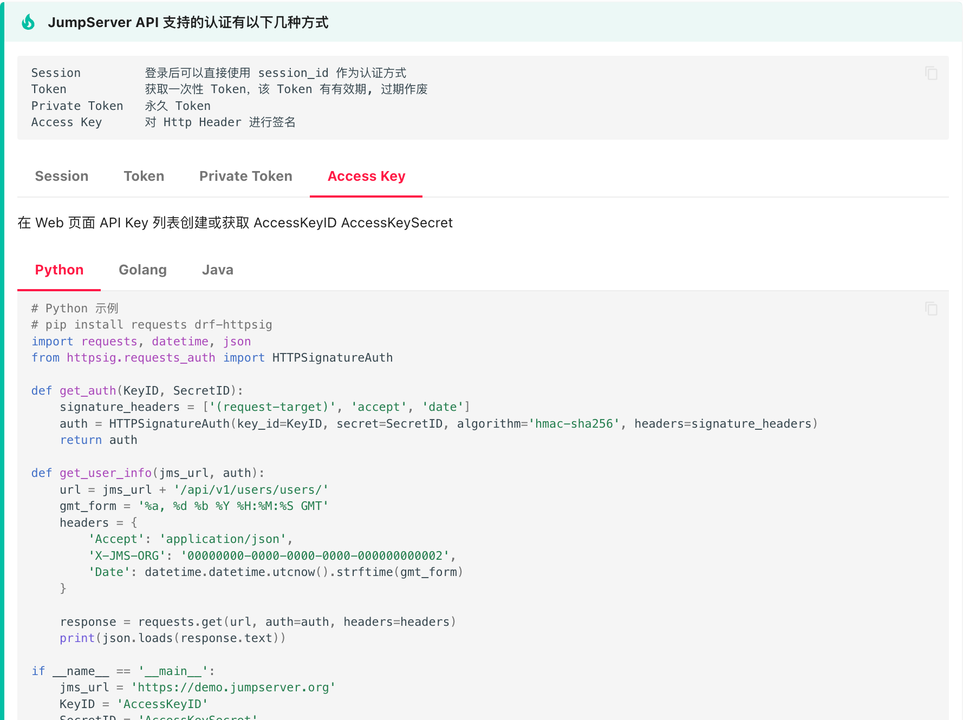Image resolution: width=963 pixels, height=720 pixels.
Task: Click the "KeyID = 'AccessKeyID'" line
Action: click(134, 704)
